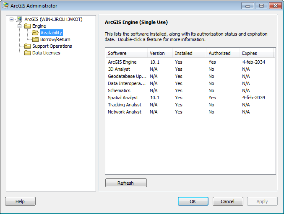Click the OK button
The image size is (284, 214).
click(193, 201)
